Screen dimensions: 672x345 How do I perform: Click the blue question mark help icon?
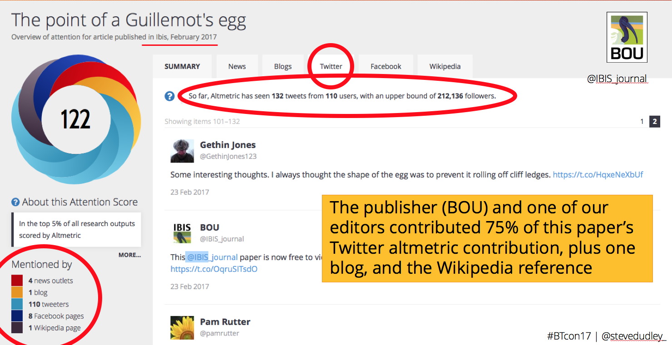pyautogui.click(x=170, y=96)
